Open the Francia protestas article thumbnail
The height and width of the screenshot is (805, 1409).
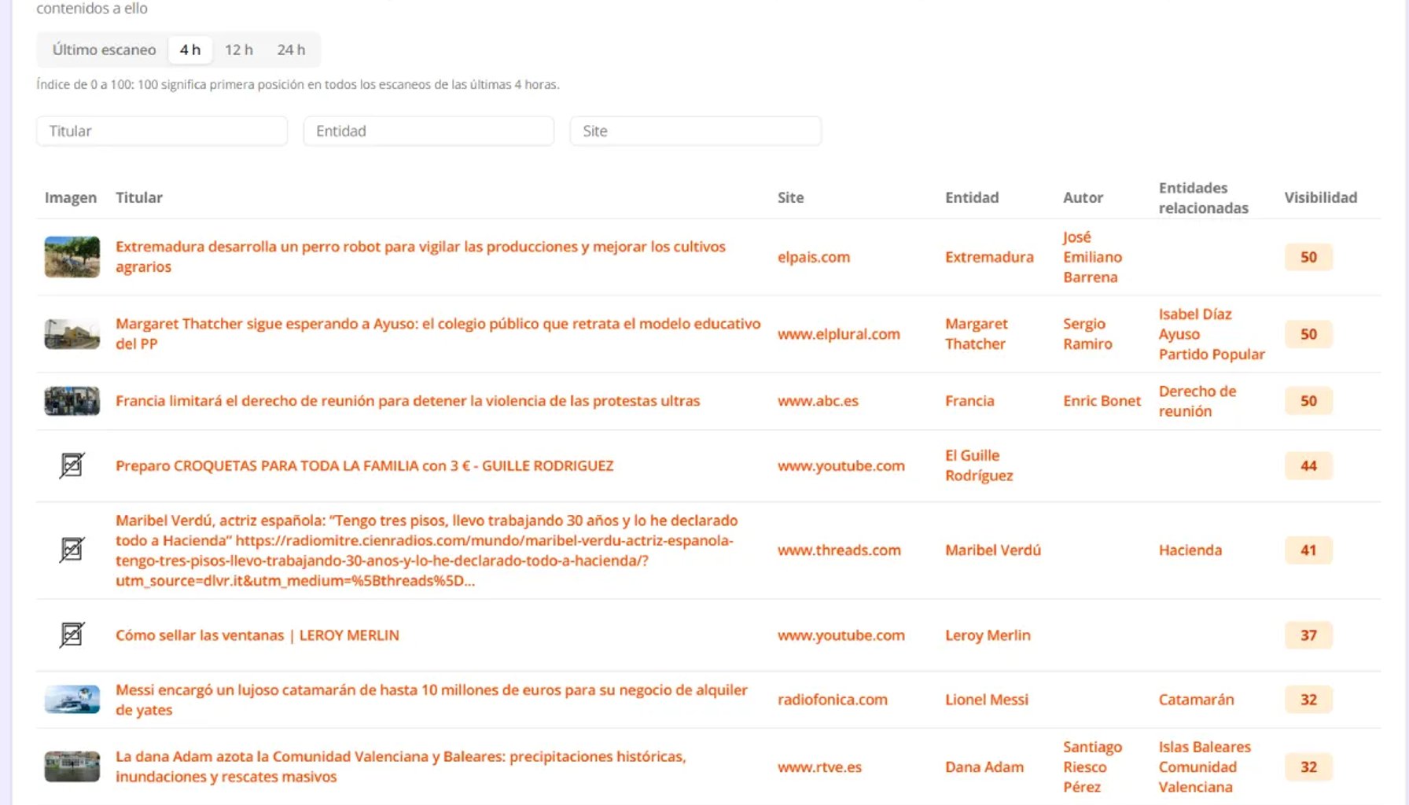coord(72,401)
